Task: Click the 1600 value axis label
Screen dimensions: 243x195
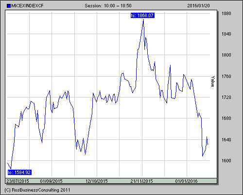Action: pyautogui.click(x=226, y=161)
